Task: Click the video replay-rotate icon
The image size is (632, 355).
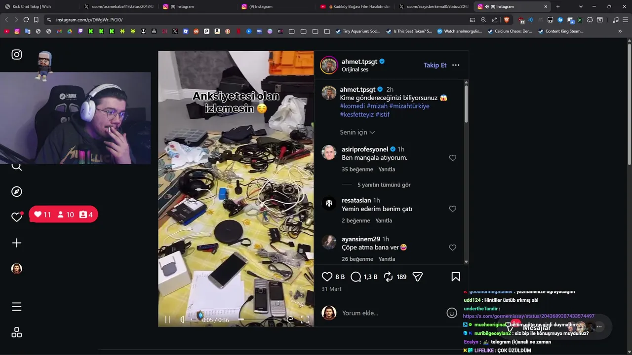Action: tap(290, 319)
